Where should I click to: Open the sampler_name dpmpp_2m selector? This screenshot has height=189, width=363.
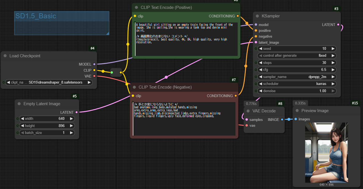pos(296,77)
